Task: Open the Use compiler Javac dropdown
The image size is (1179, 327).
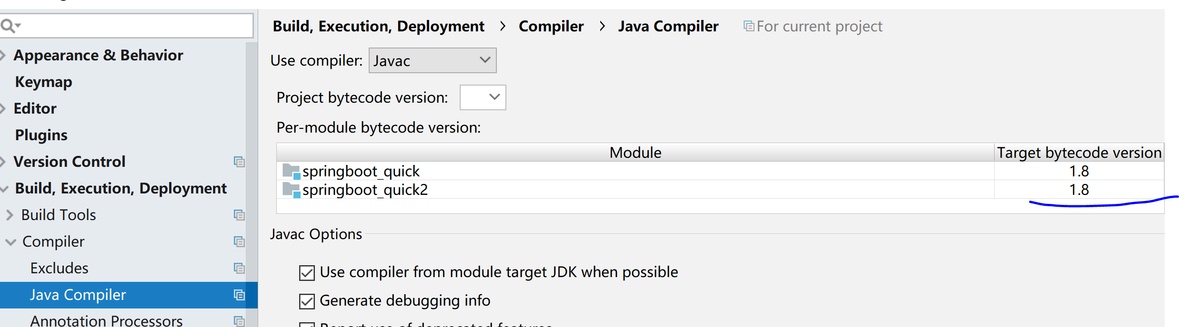Action: click(433, 60)
